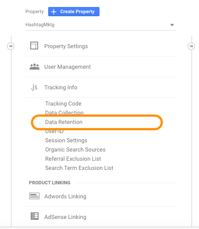Click the left circular arrow icon
Image resolution: width=199 pixels, height=229 pixels.
click(11, 46)
